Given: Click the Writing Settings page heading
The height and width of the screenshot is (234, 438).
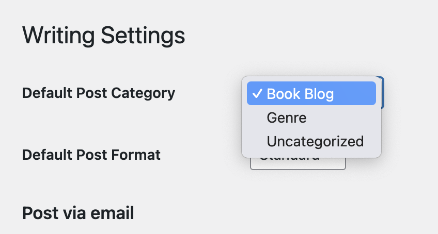Looking at the screenshot, I should click(x=103, y=36).
